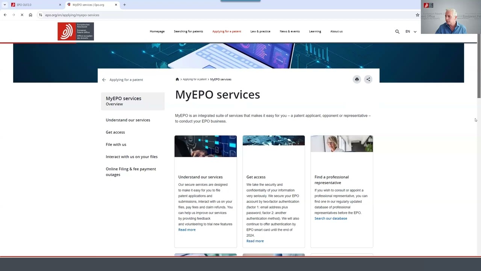Select the MyEPO services browser tab
The height and width of the screenshot is (271, 481).
92,5
